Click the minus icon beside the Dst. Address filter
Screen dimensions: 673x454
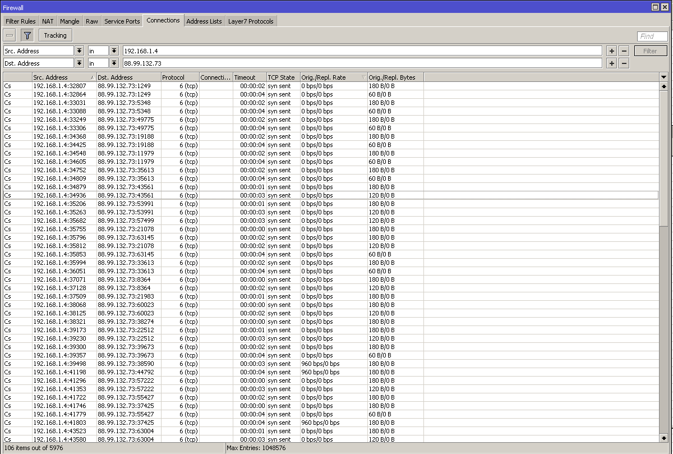pyautogui.click(x=624, y=63)
